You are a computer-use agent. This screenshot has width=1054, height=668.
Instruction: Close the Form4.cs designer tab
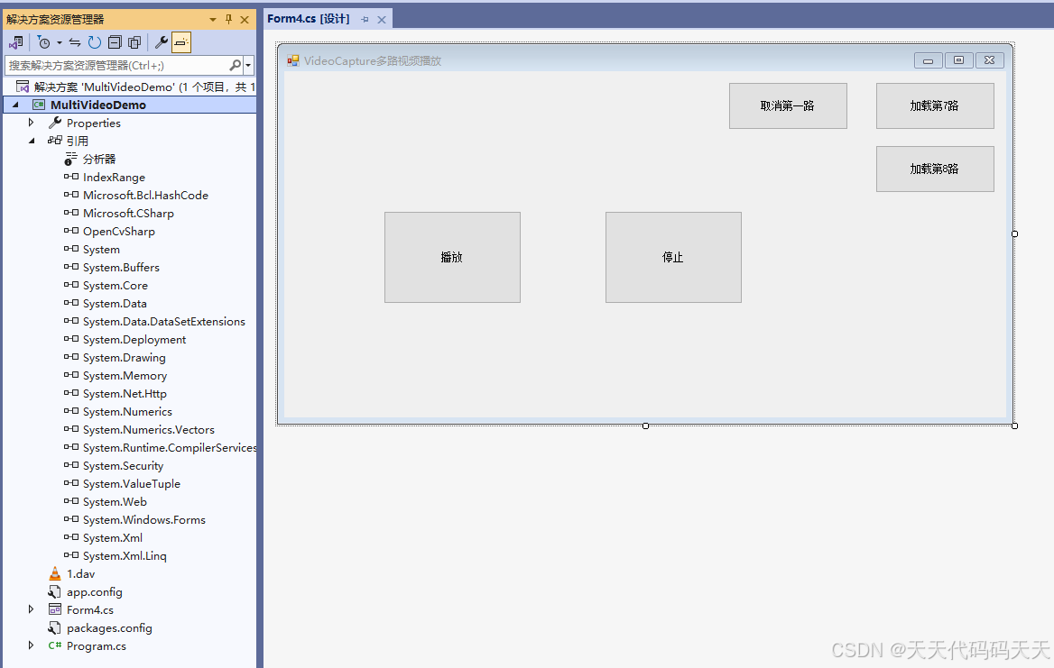click(381, 20)
